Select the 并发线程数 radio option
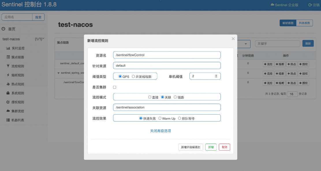This screenshot has height=171, width=321. click(x=133, y=77)
